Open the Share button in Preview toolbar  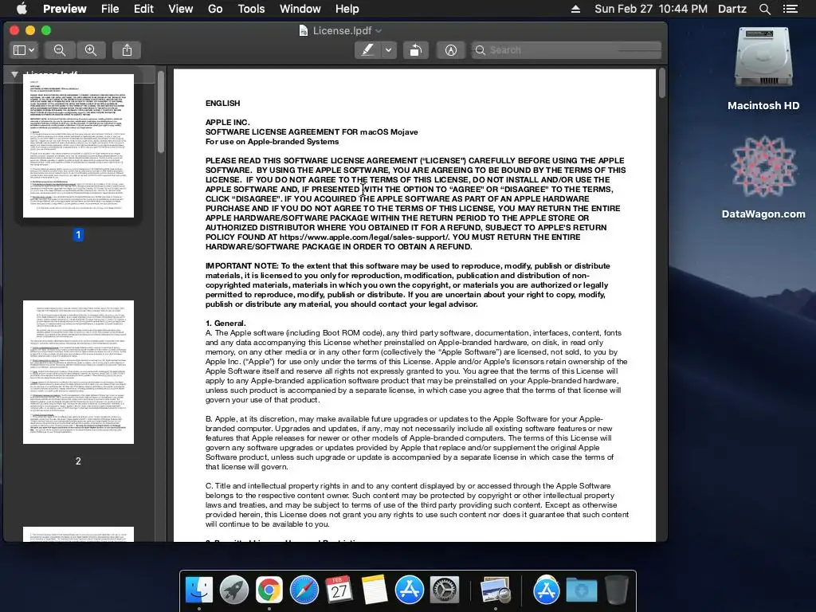coord(127,50)
